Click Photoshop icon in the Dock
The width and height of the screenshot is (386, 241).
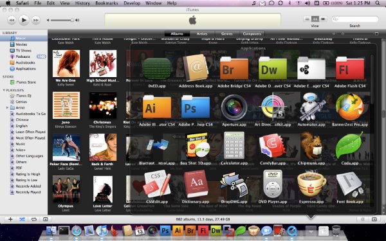coord(165,231)
